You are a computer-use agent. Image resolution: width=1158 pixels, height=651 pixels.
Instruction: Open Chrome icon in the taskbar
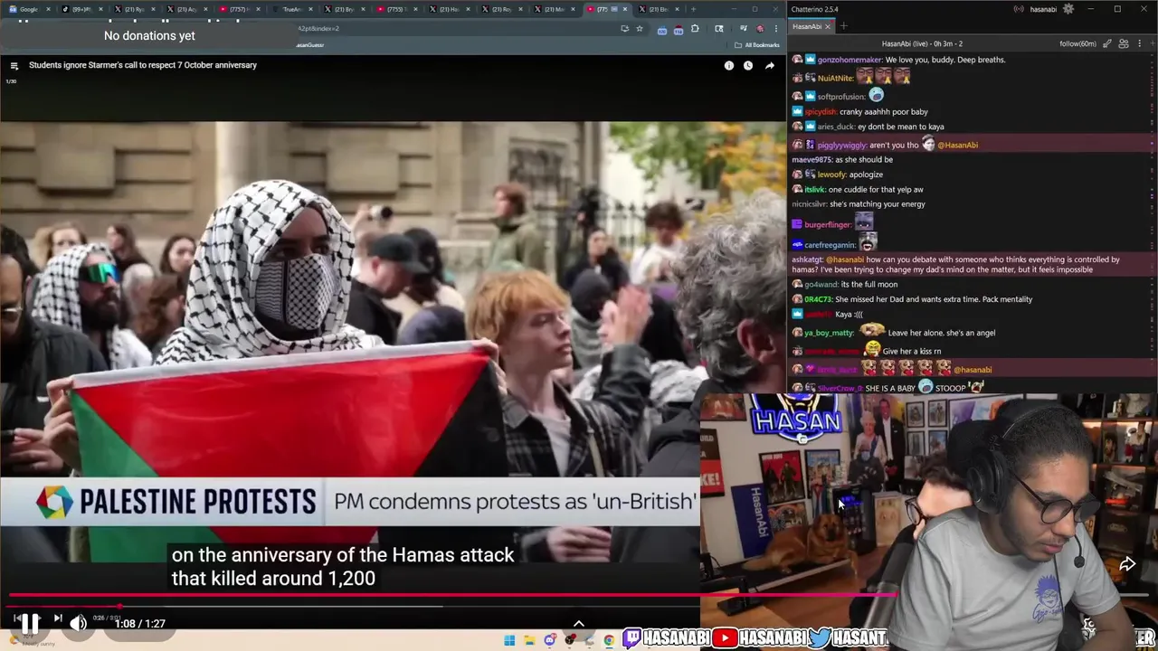click(x=609, y=641)
